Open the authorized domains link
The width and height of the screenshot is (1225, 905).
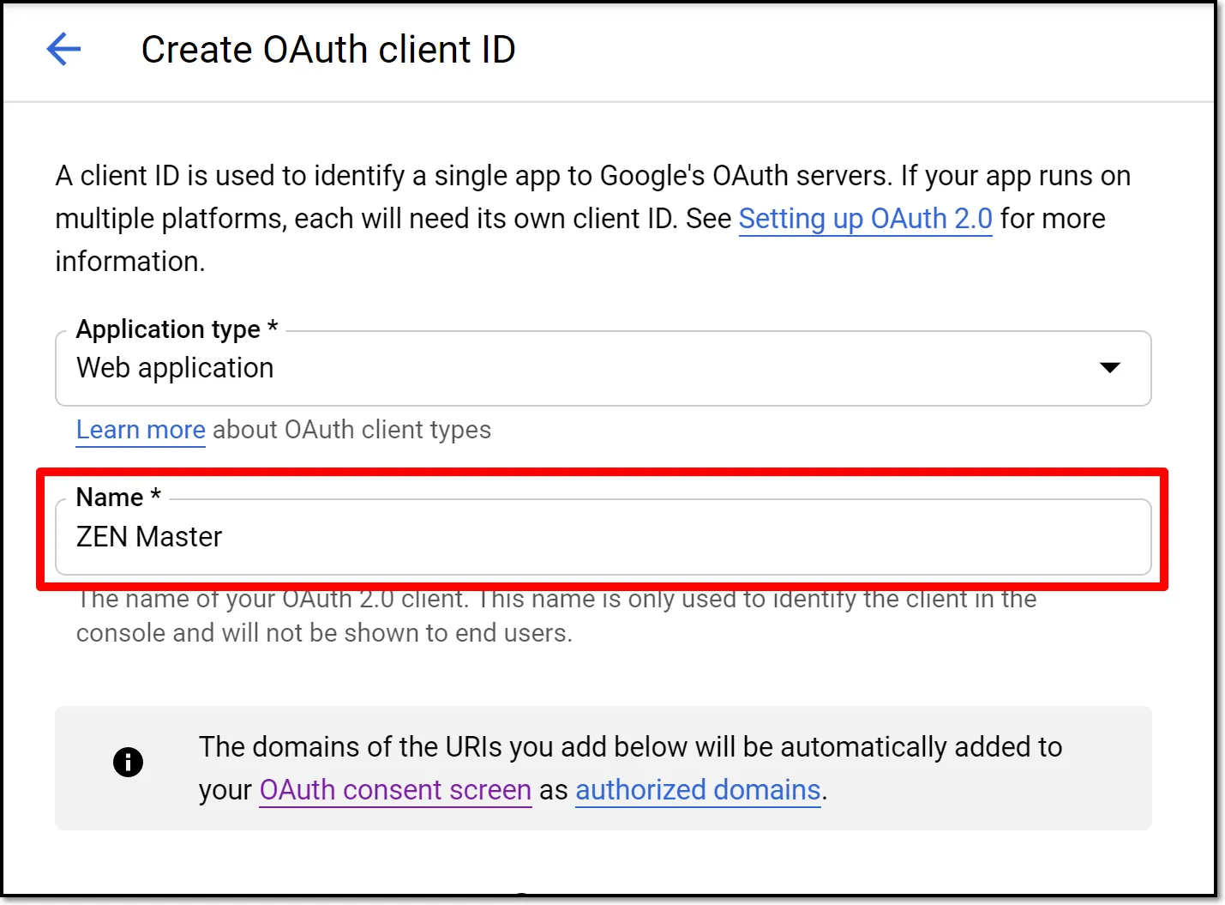tap(698, 790)
